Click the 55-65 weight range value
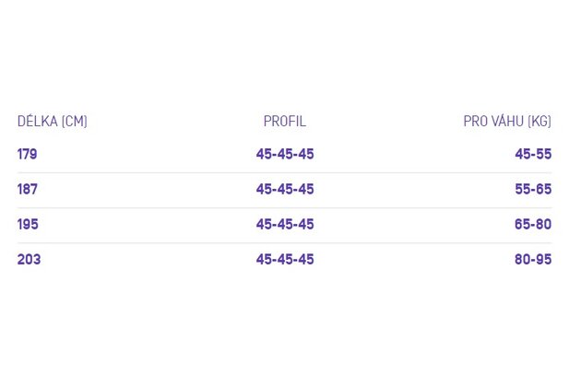 tap(533, 189)
